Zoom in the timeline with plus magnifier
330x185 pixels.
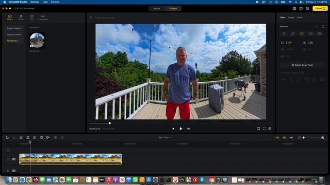click(x=323, y=138)
